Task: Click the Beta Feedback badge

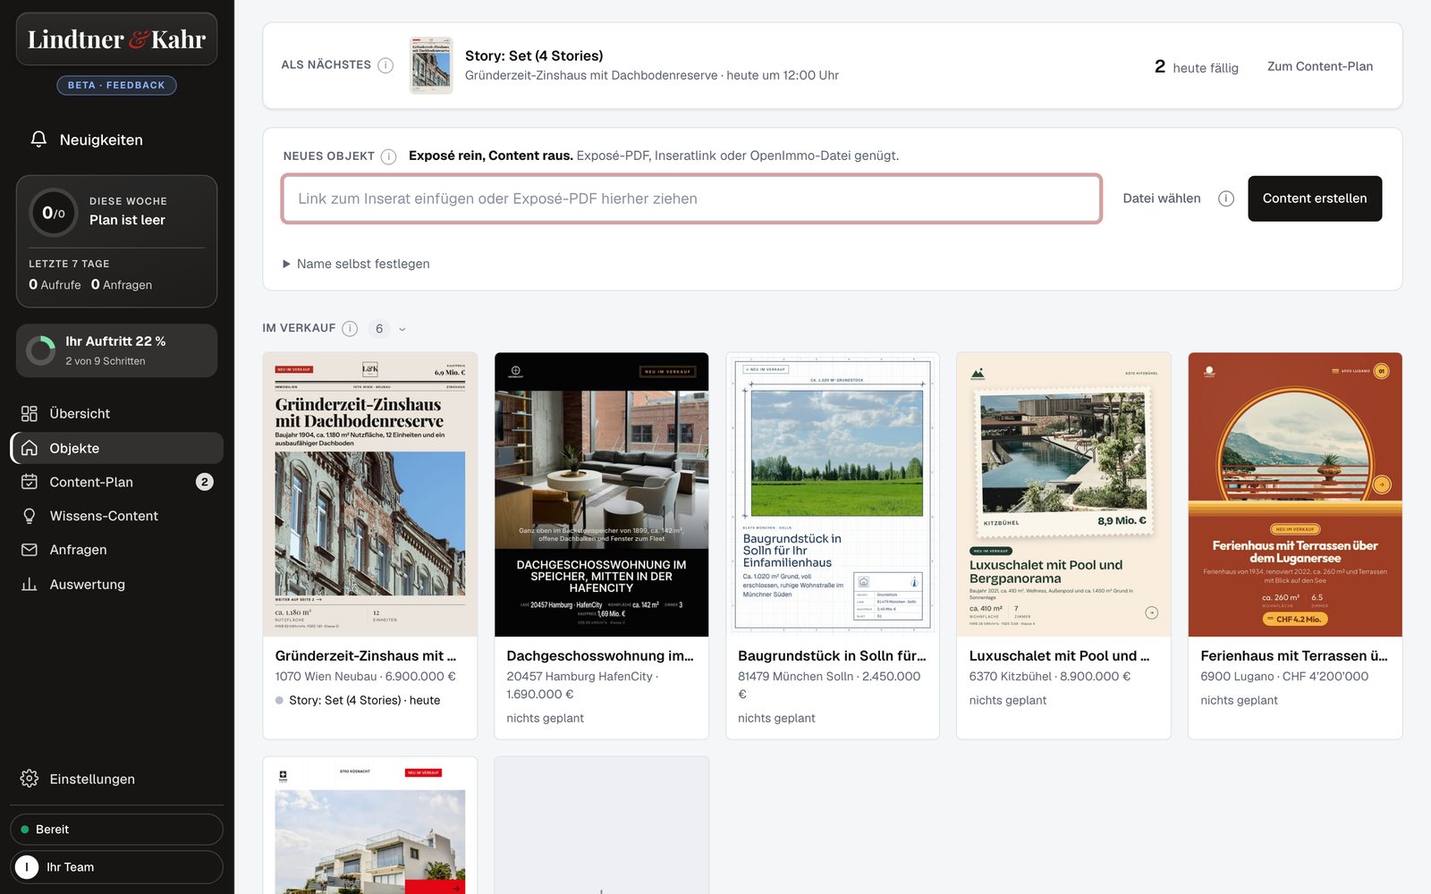Action: [116, 85]
